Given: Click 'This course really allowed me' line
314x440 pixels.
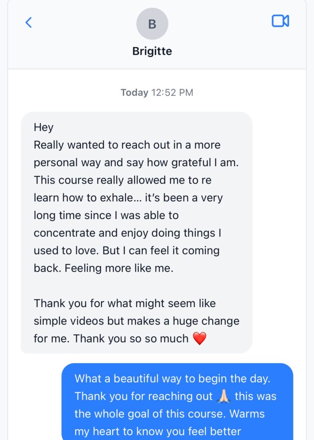Looking at the screenshot, I should tap(123, 180).
